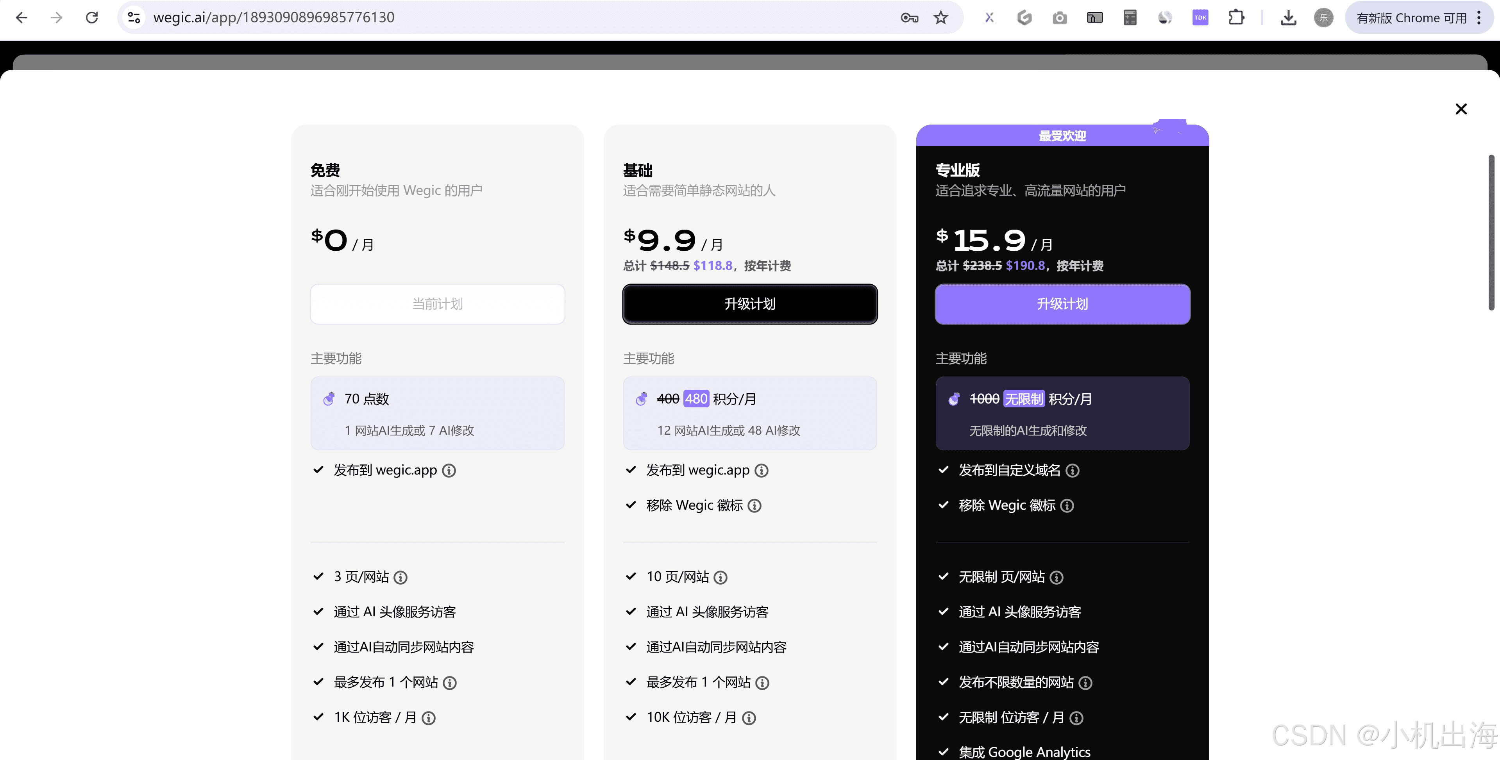The width and height of the screenshot is (1500, 760).
Task: Go forward in browser history
Action: pos(57,18)
